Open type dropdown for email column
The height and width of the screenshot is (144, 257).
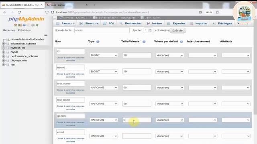point(104,136)
